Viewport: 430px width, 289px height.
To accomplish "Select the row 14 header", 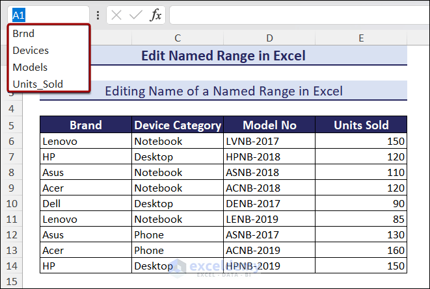I will click(x=12, y=266).
